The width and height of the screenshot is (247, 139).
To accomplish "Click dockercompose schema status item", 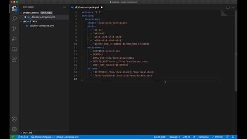I will tap(41, 137).
